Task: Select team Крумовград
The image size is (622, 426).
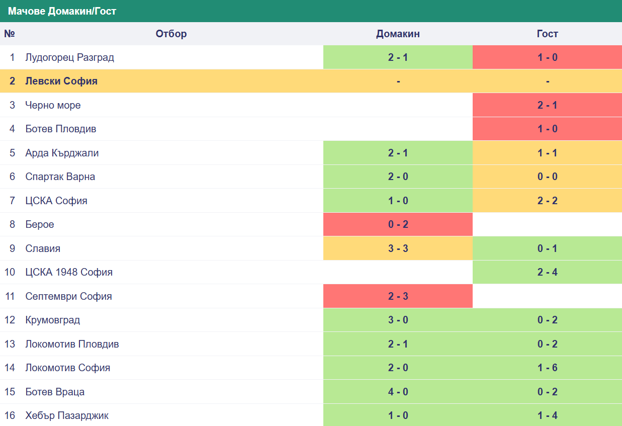Action: click(x=53, y=320)
